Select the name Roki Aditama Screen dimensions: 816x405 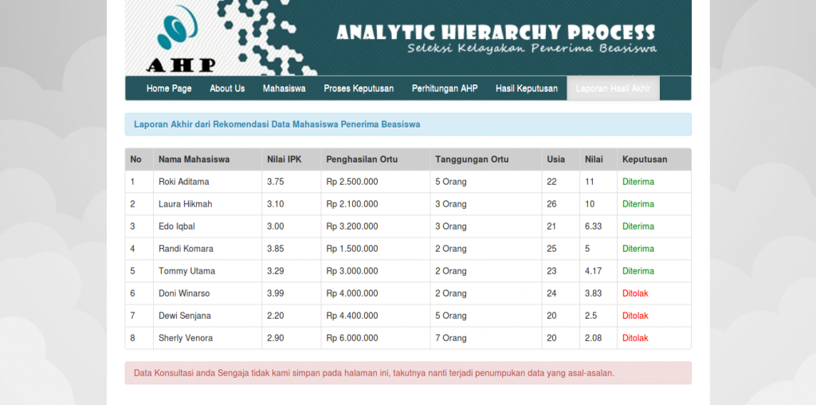[x=184, y=182]
